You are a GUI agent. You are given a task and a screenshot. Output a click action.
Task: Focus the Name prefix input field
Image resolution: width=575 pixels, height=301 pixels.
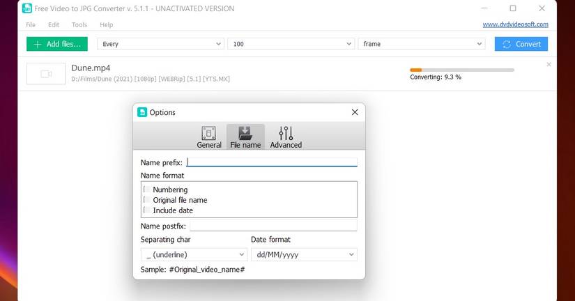(272, 162)
